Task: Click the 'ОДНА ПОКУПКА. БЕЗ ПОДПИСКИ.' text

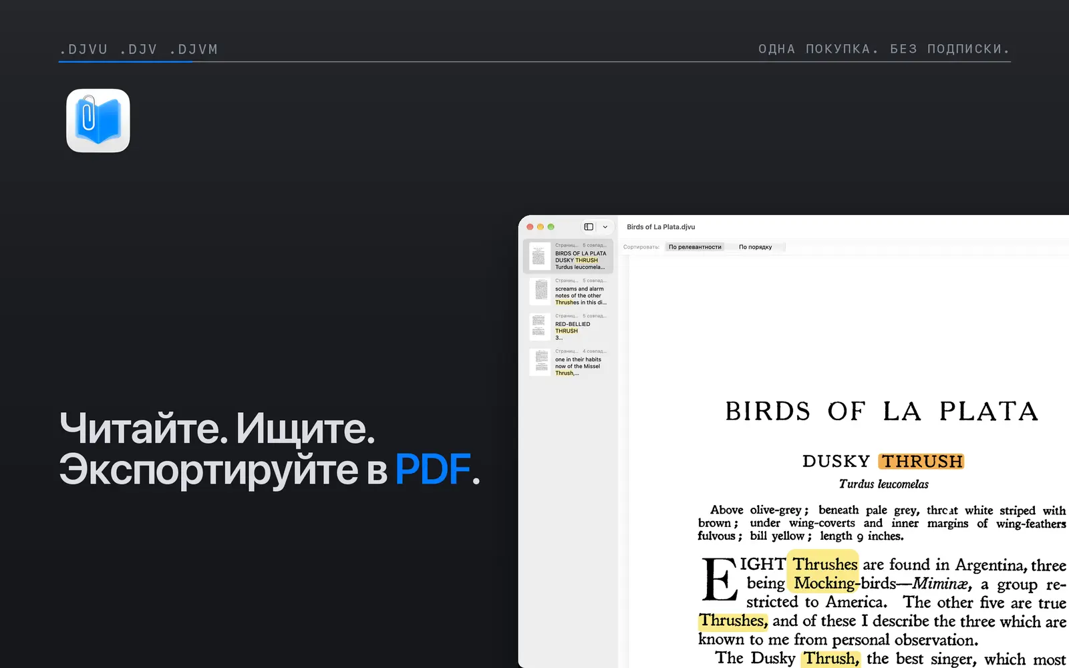Action: coord(884,49)
